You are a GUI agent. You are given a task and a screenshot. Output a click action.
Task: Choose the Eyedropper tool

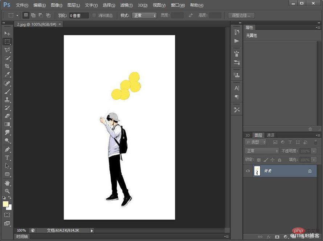pyautogui.click(x=7, y=75)
